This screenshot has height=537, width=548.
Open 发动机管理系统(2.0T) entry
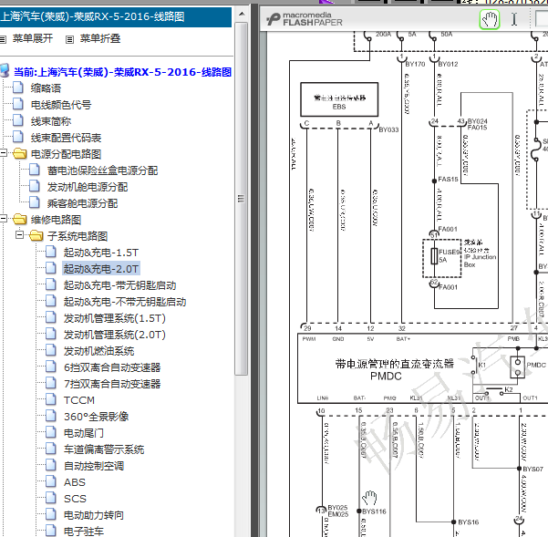click(114, 335)
